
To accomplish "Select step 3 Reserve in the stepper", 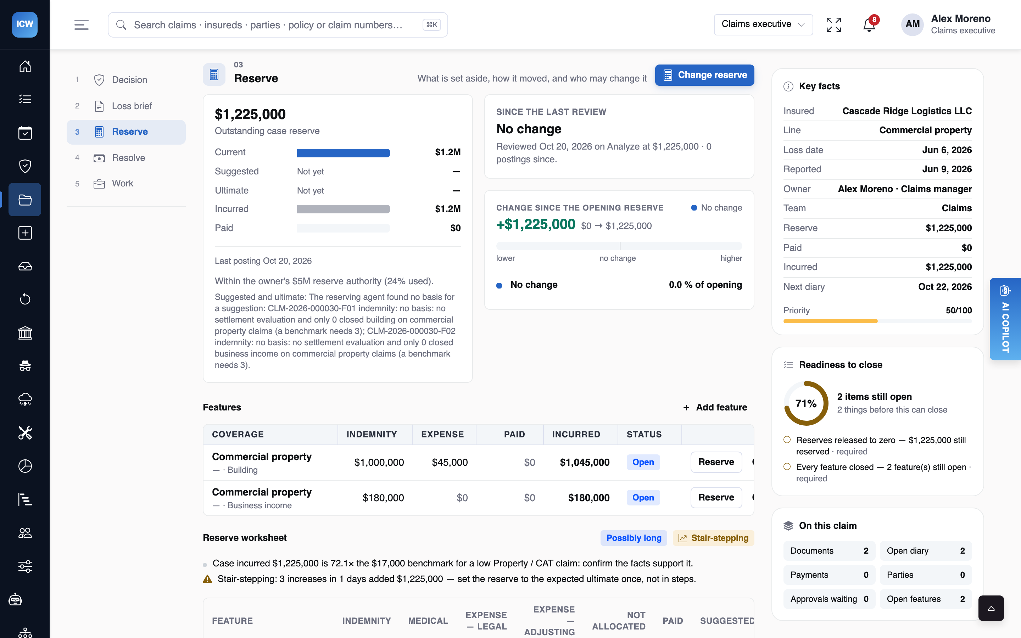I will pyautogui.click(x=126, y=131).
